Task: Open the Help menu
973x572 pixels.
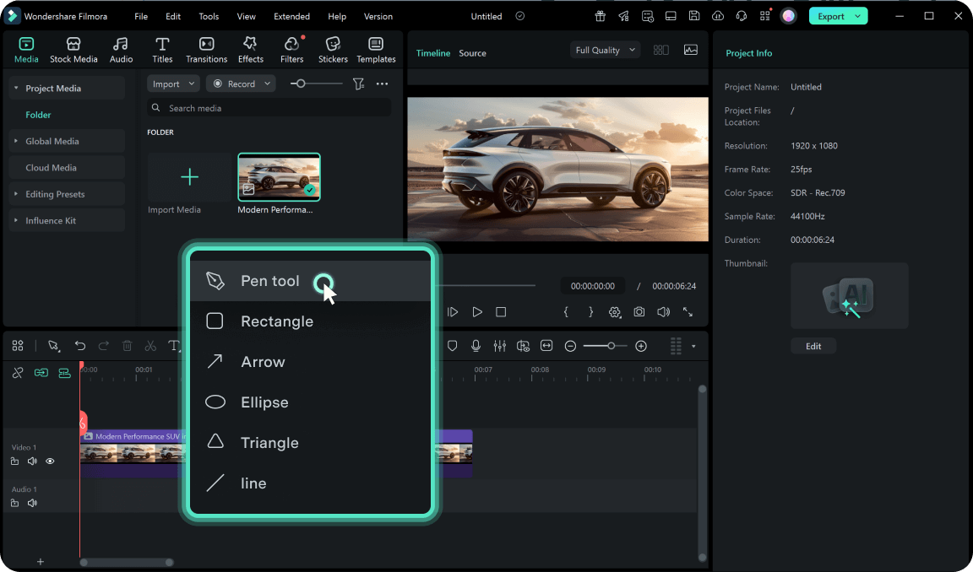Action: pos(337,16)
